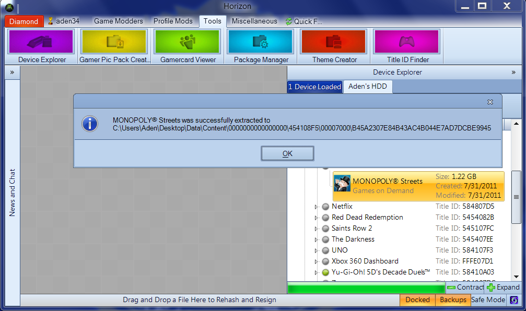The width and height of the screenshot is (526, 311).
Task: Open the Profile Mods tab
Action: [x=173, y=21]
